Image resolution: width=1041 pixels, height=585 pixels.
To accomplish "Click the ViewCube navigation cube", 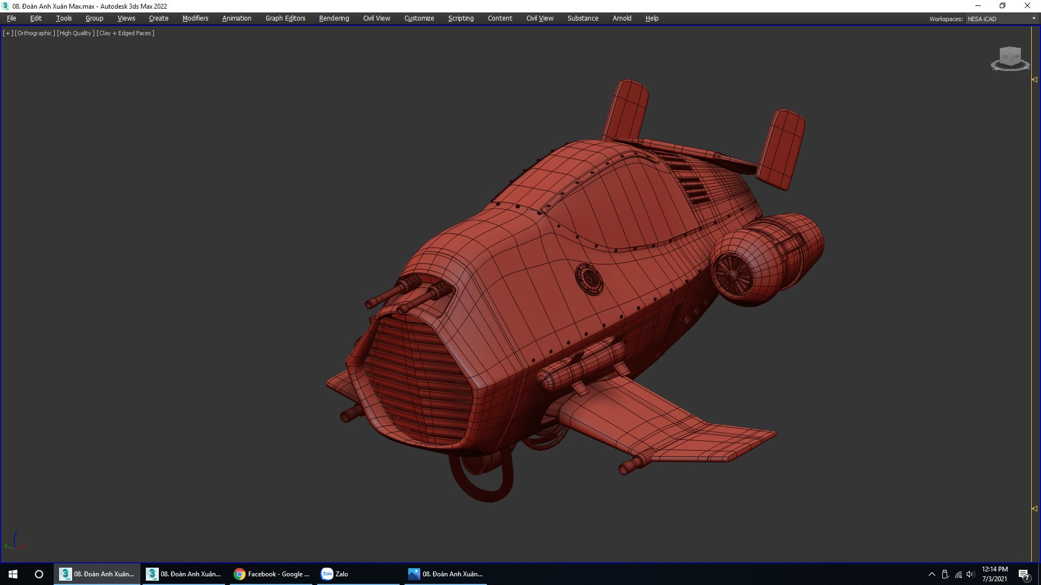I will [1010, 57].
